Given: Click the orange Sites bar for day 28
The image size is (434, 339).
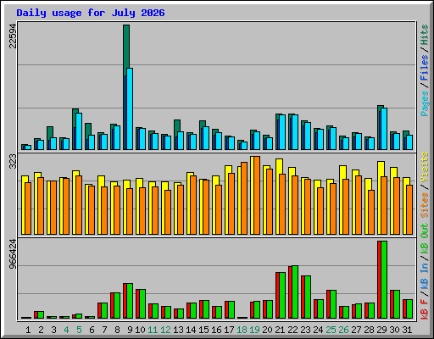Looking at the screenshot, I should (371, 212).
